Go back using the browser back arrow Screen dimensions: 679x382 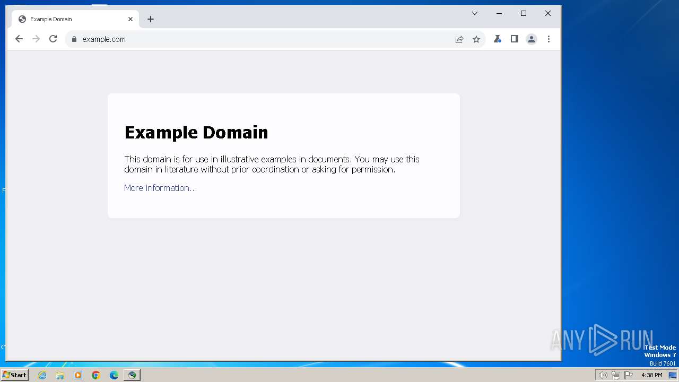tap(19, 39)
